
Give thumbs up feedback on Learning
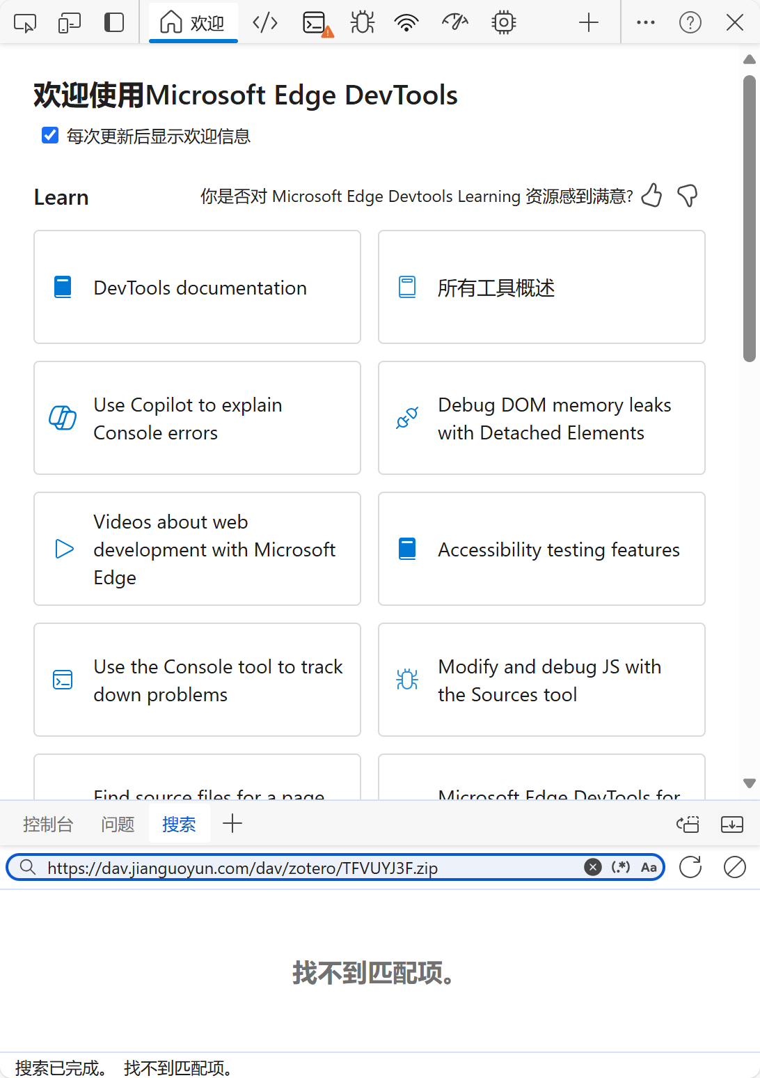tap(651, 196)
